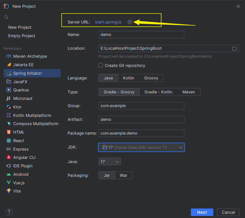Enable Create Git repository checkbox
This screenshot has height=218, width=245.
click(101, 65)
